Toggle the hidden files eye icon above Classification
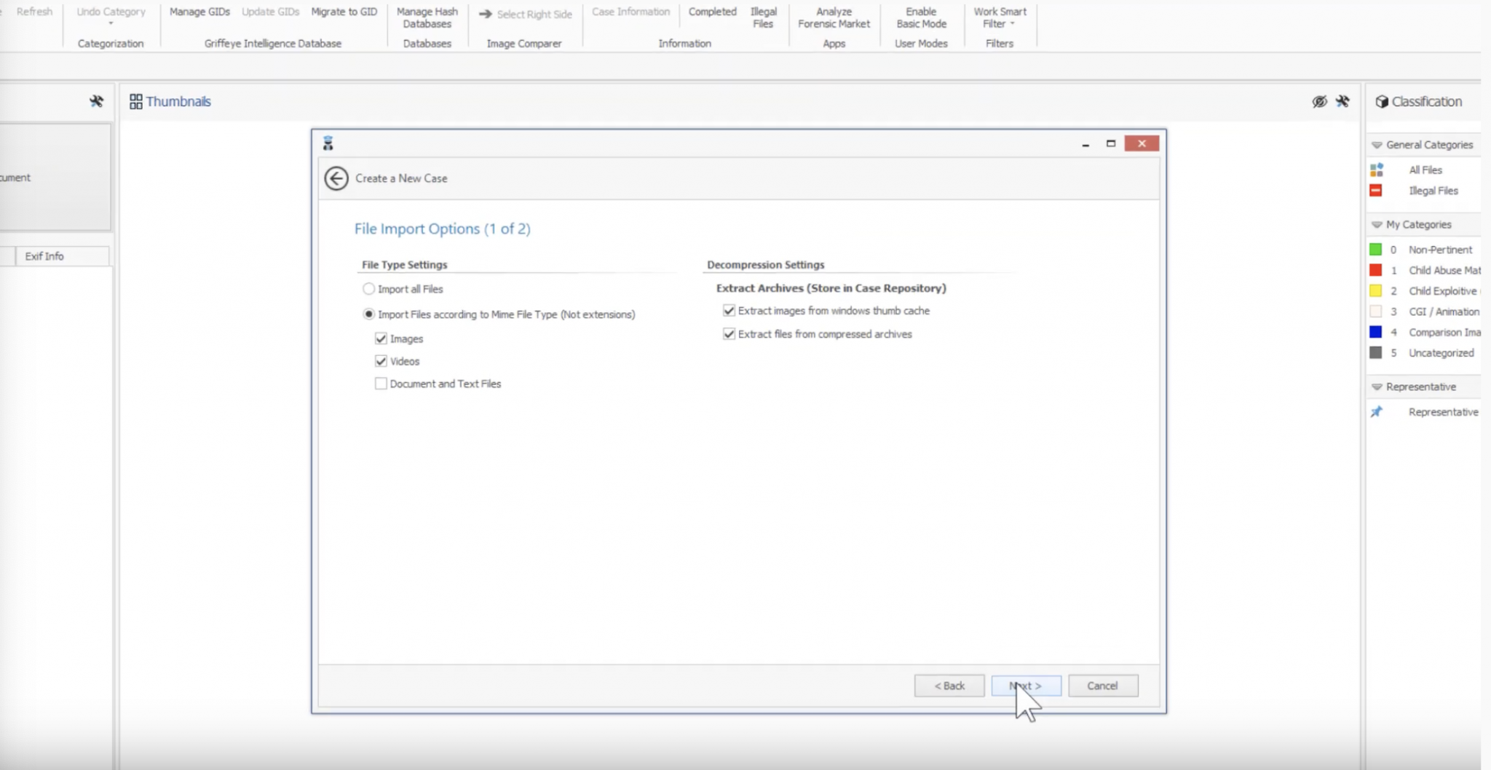The image size is (1491, 770). pyautogui.click(x=1318, y=101)
